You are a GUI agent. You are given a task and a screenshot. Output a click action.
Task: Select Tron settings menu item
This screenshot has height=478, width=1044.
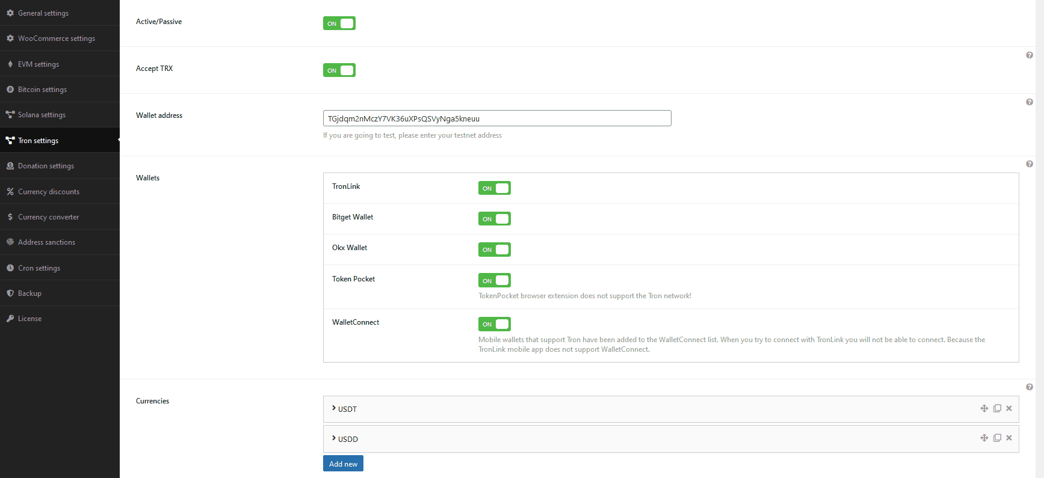click(x=60, y=141)
